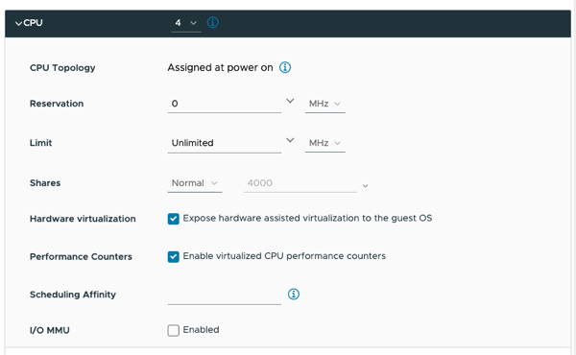
Task: Open the Limit MHz unit dropdown
Action: click(325, 143)
